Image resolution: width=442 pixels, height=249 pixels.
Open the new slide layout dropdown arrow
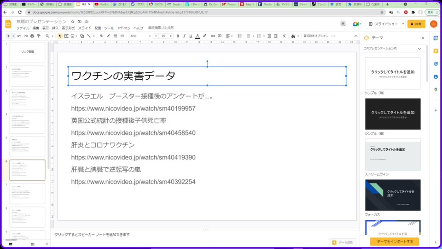(x=13, y=36)
